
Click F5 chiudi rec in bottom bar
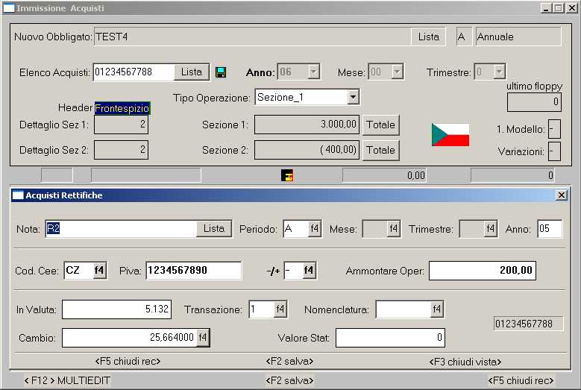click(x=521, y=380)
